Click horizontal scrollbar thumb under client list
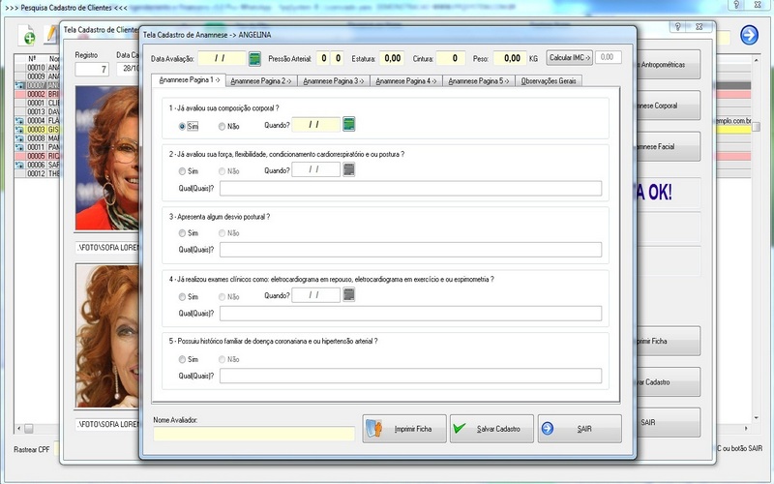Screen dimensions: 774x484 29,428
